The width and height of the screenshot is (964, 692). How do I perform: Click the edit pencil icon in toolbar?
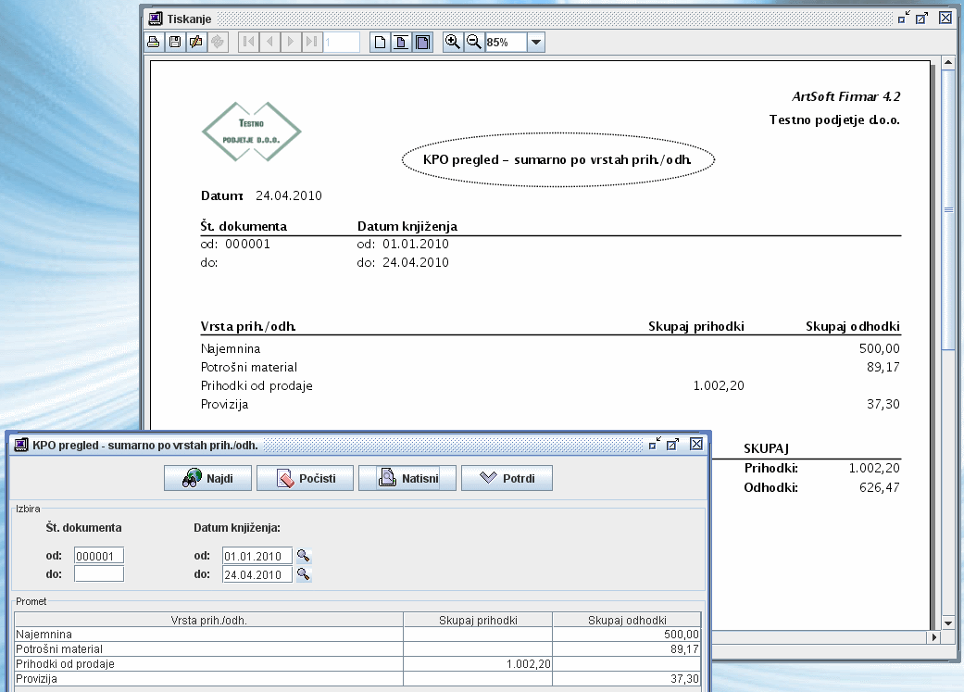click(195, 42)
